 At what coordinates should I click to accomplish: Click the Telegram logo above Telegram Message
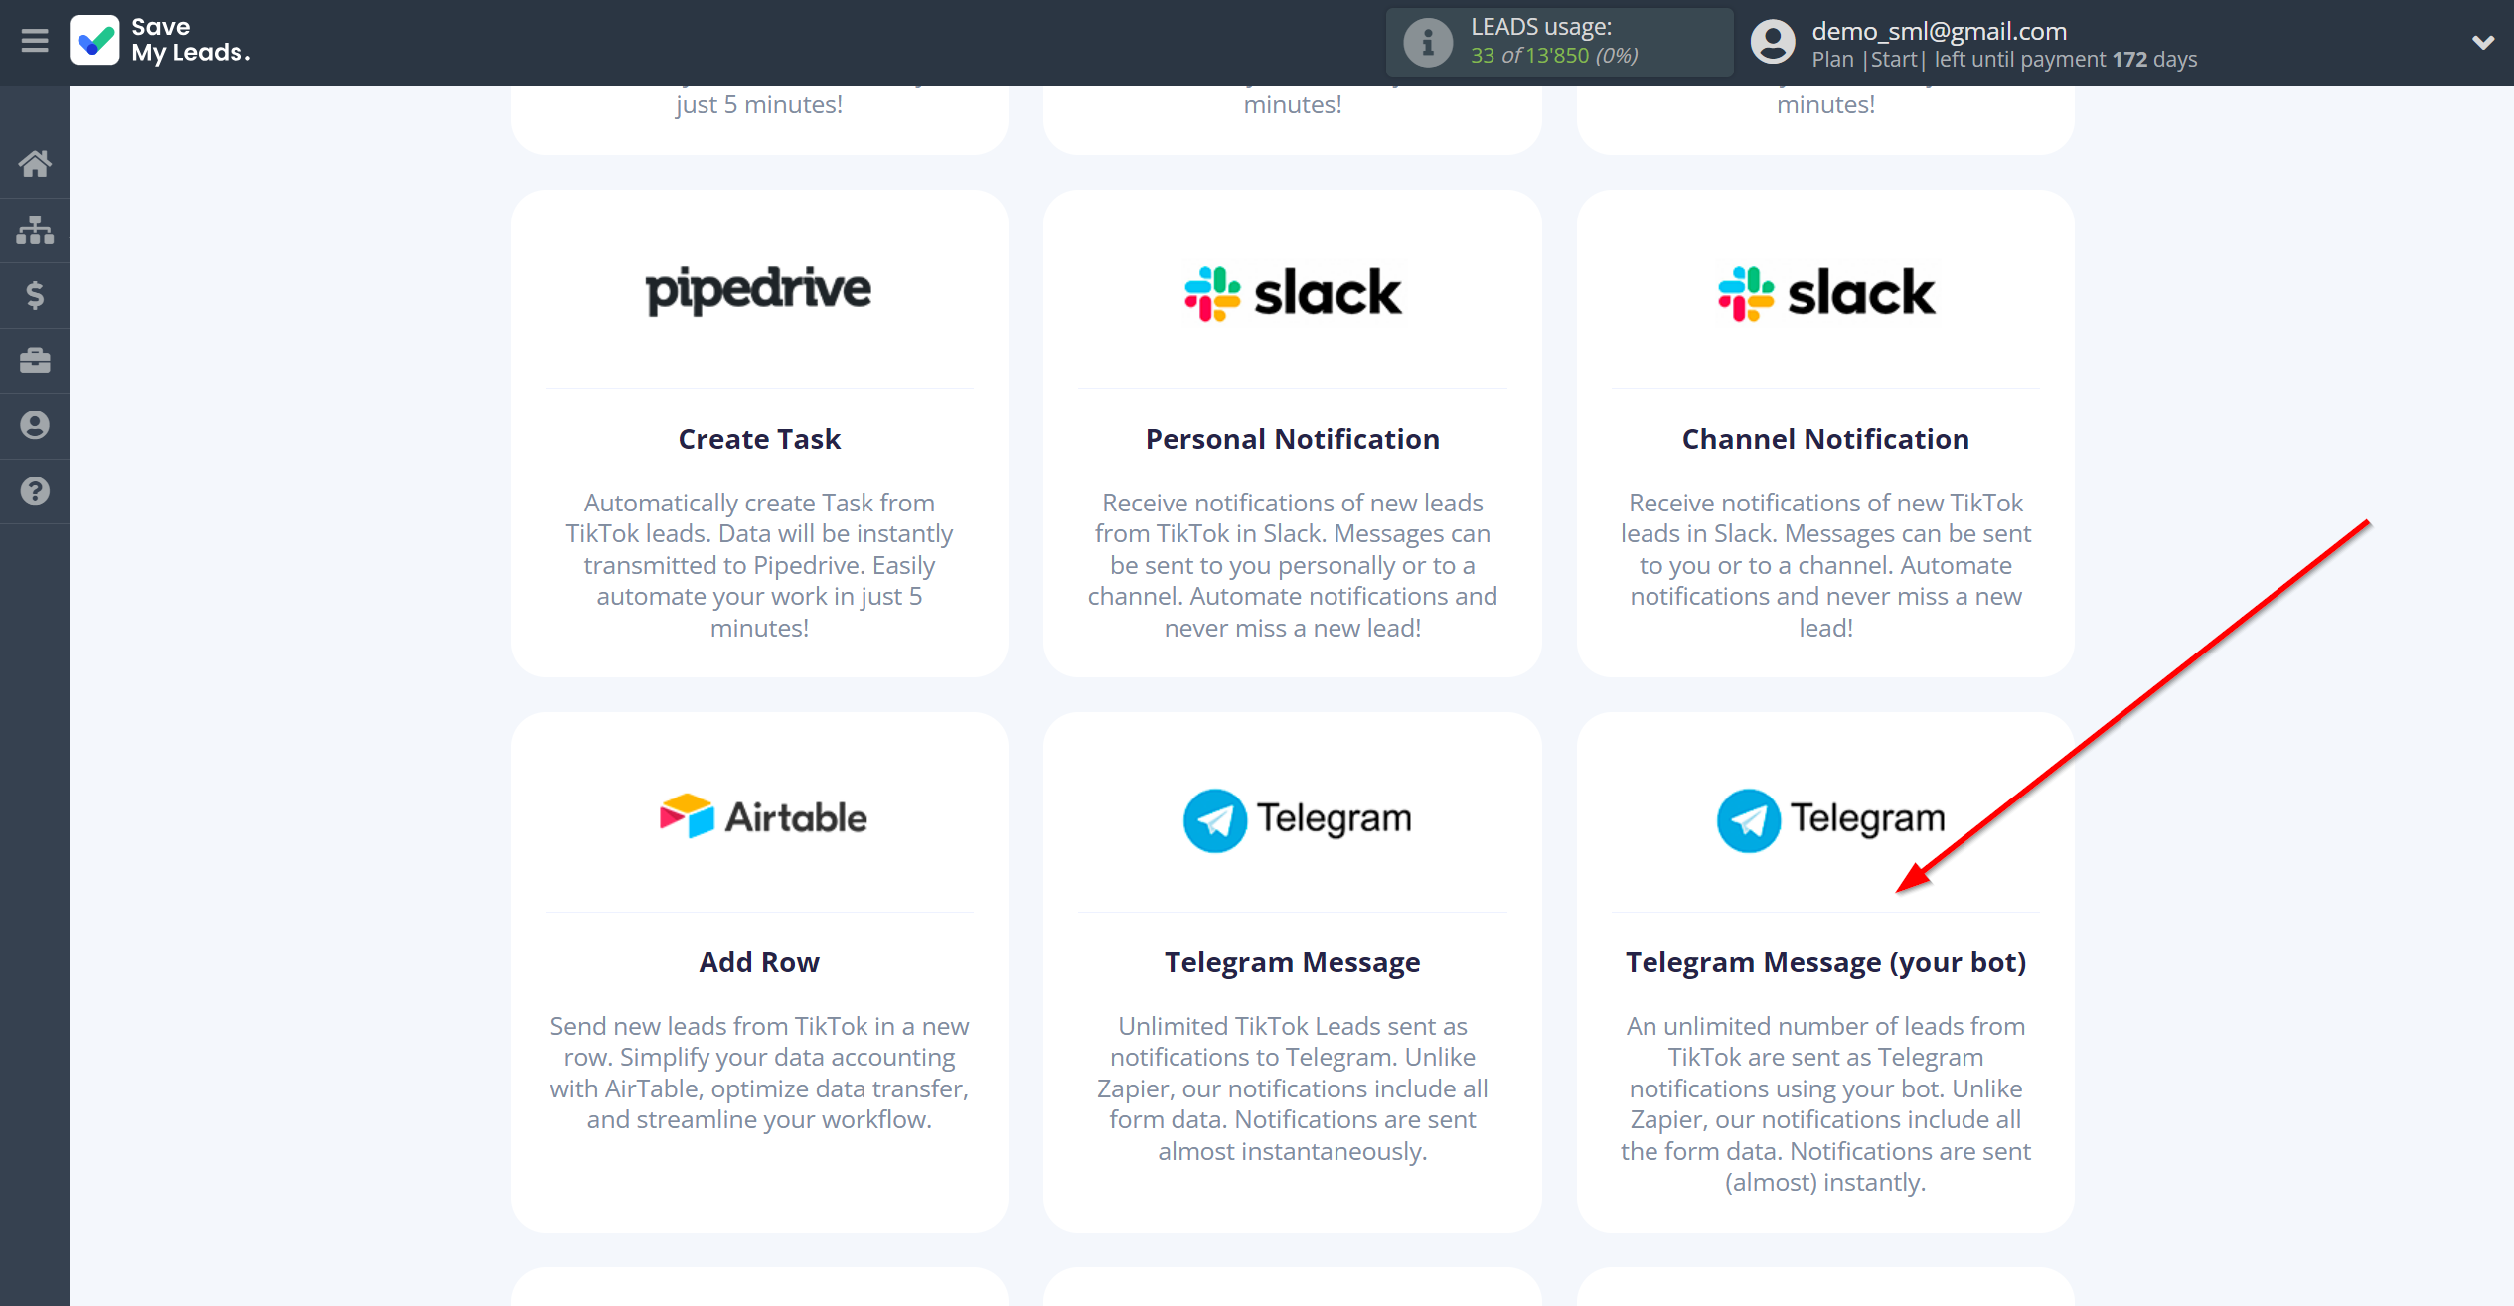click(x=1297, y=820)
